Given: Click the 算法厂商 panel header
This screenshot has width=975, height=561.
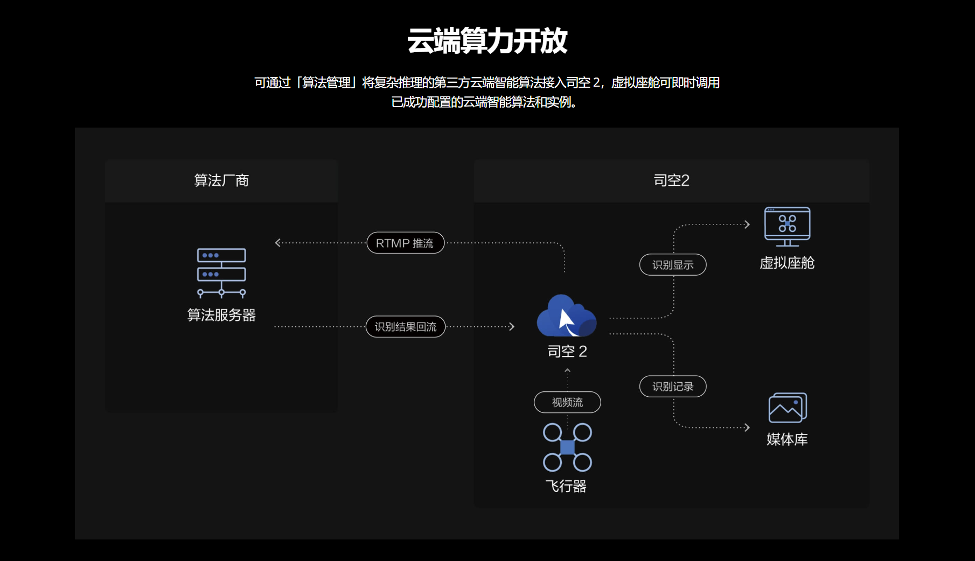Looking at the screenshot, I should click(x=221, y=180).
